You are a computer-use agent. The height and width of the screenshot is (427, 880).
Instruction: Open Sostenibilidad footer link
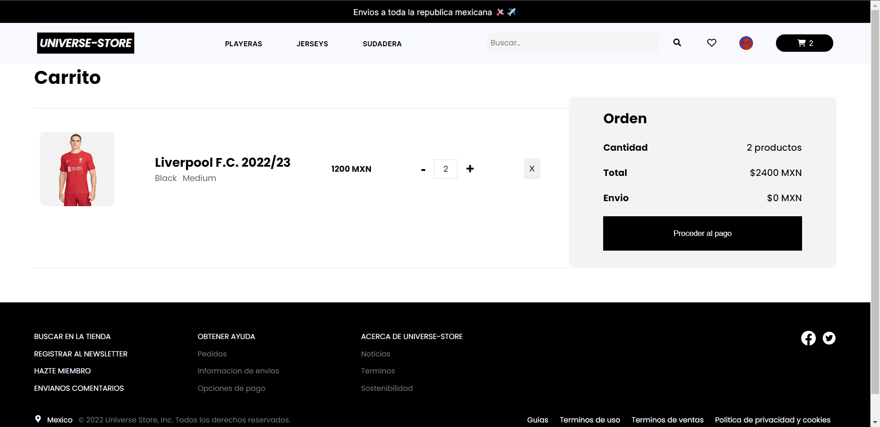pyautogui.click(x=387, y=388)
